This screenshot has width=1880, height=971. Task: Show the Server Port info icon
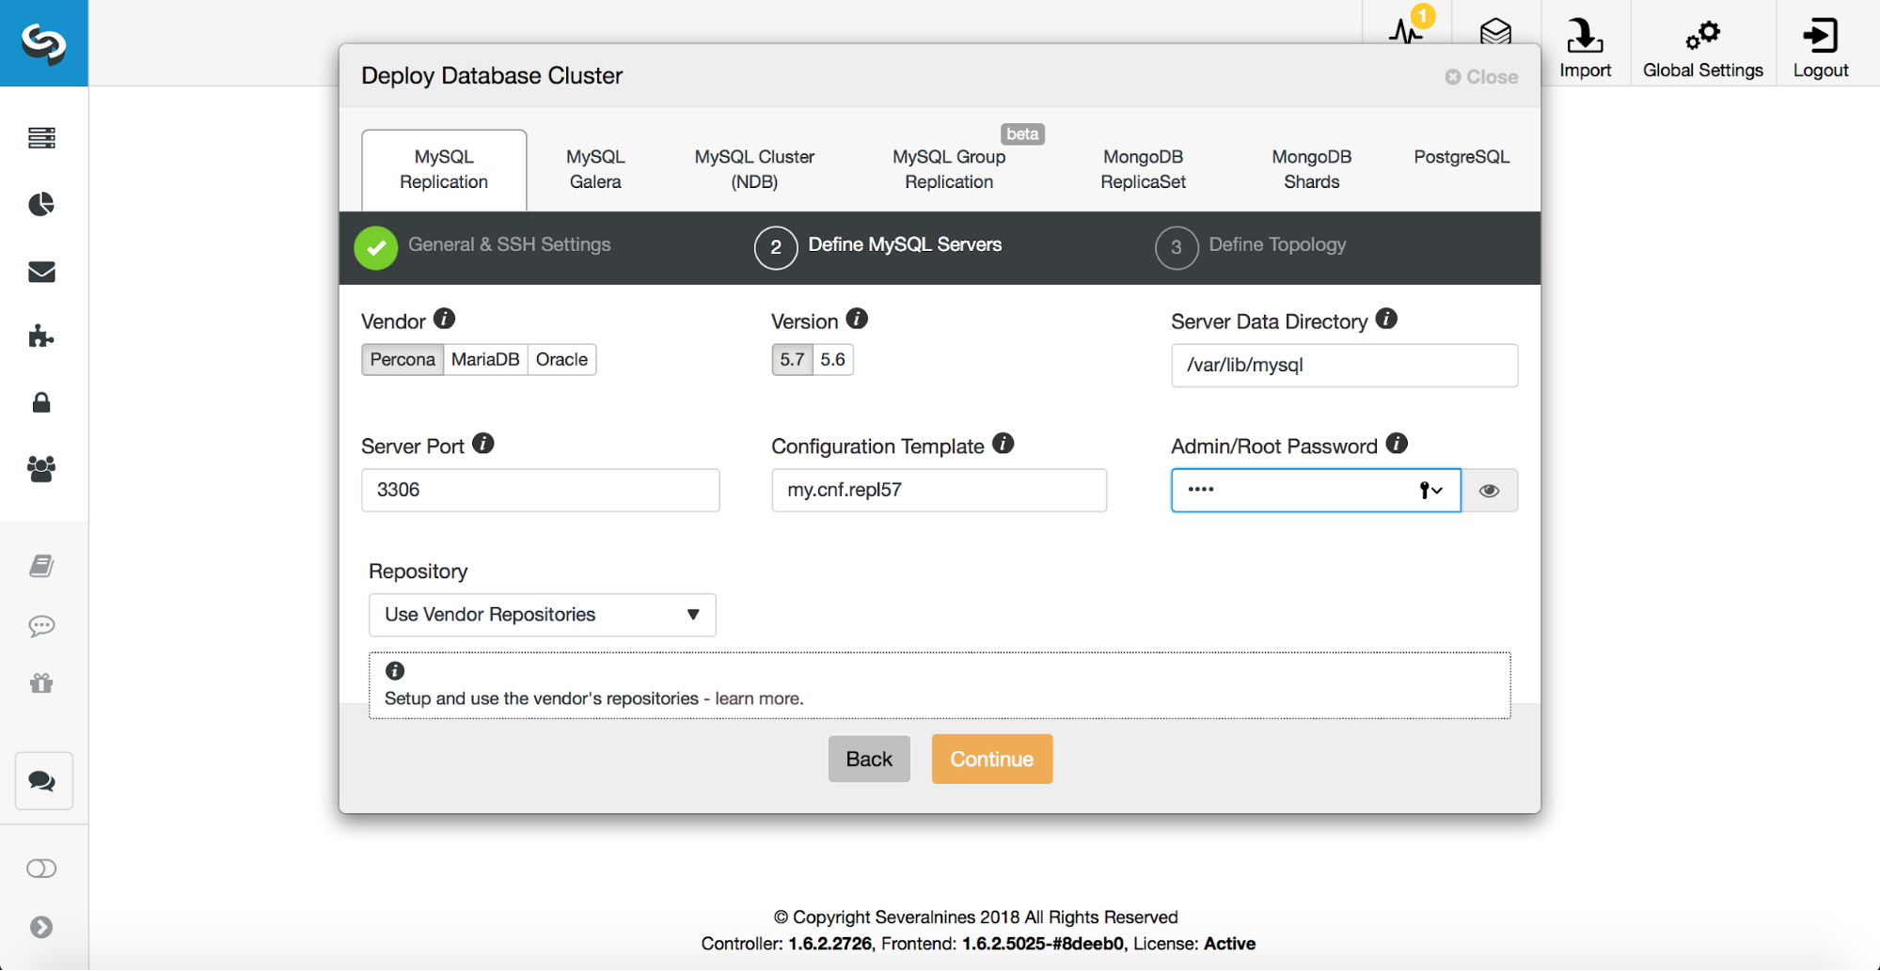(483, 444)
